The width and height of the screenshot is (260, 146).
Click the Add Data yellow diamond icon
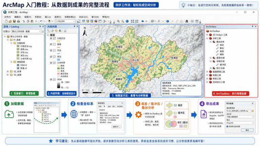point(49,21)
